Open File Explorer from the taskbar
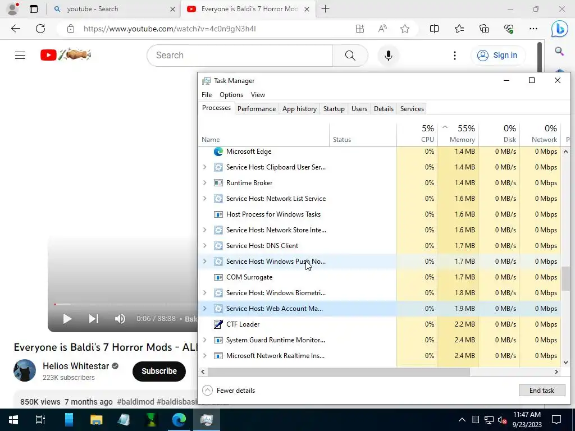This screenshot has width=575, height=431. [x=96, y=420]
